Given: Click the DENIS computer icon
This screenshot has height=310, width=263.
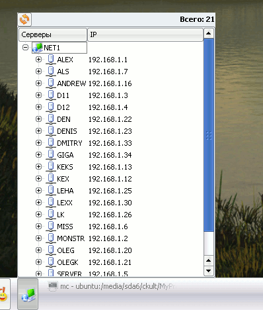Looking at the screenshot, I should 51,131.
